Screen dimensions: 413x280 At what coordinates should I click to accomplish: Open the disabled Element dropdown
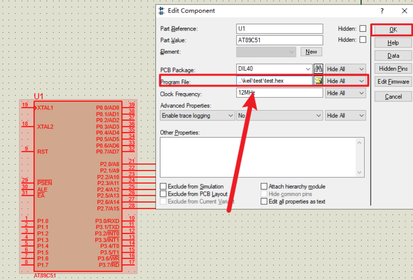click(266, 52)
